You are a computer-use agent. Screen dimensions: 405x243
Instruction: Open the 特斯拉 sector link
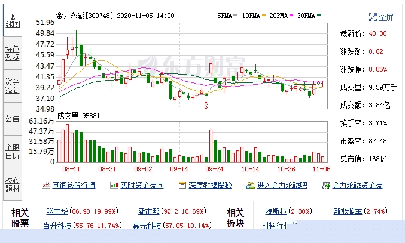click(275, 211)
